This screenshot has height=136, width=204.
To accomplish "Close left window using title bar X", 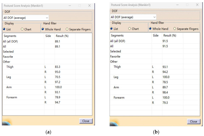I will [89, 5].
